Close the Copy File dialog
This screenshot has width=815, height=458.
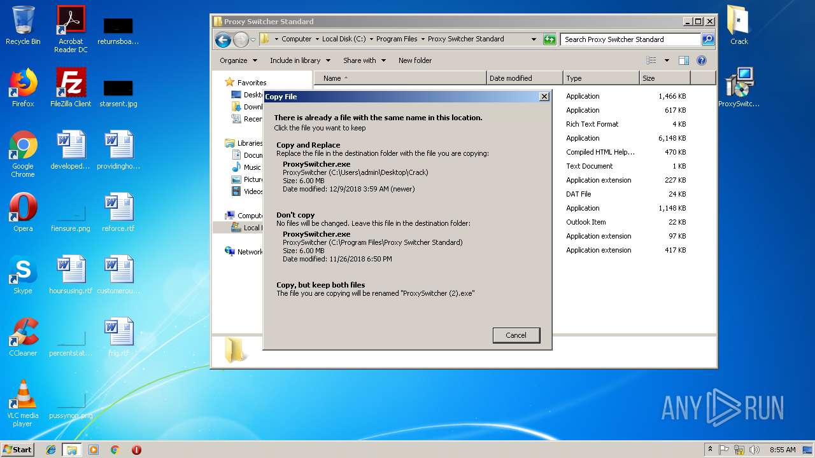coord(544,97)
